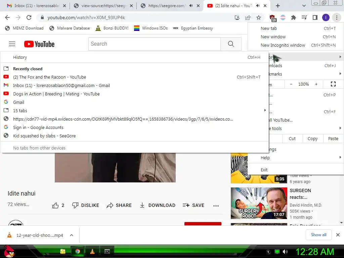Reopen Dogs in Action YouTube entry
The height and width of the screenshot is (258, 344).
click(x=134, y=94)
